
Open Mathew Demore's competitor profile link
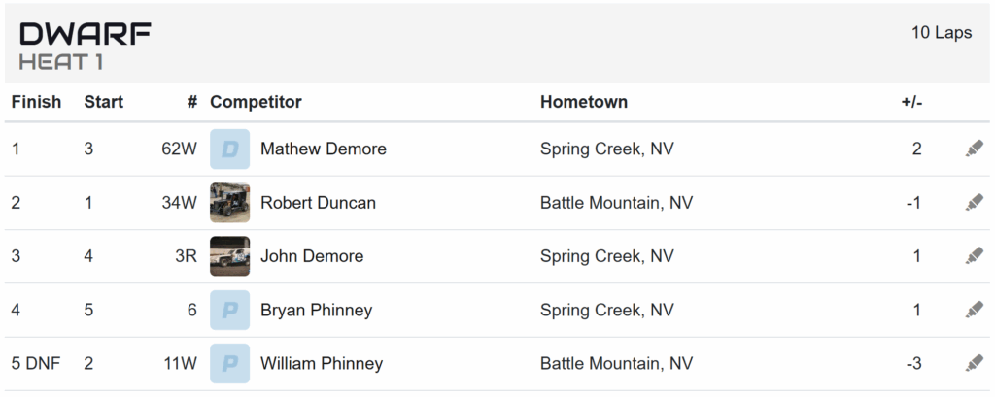coord(323,149)
